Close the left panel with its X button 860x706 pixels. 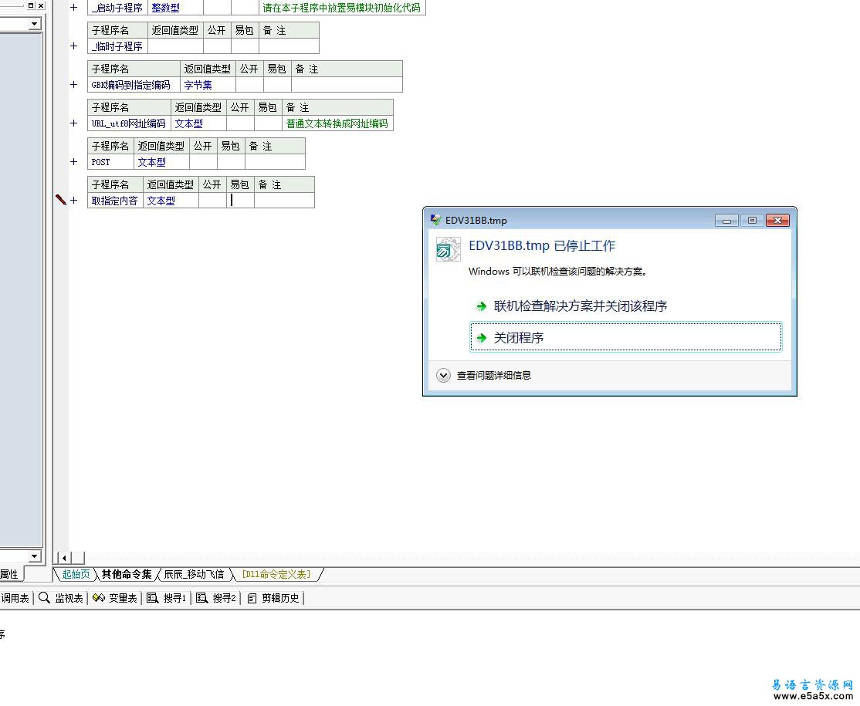(41, 5)
